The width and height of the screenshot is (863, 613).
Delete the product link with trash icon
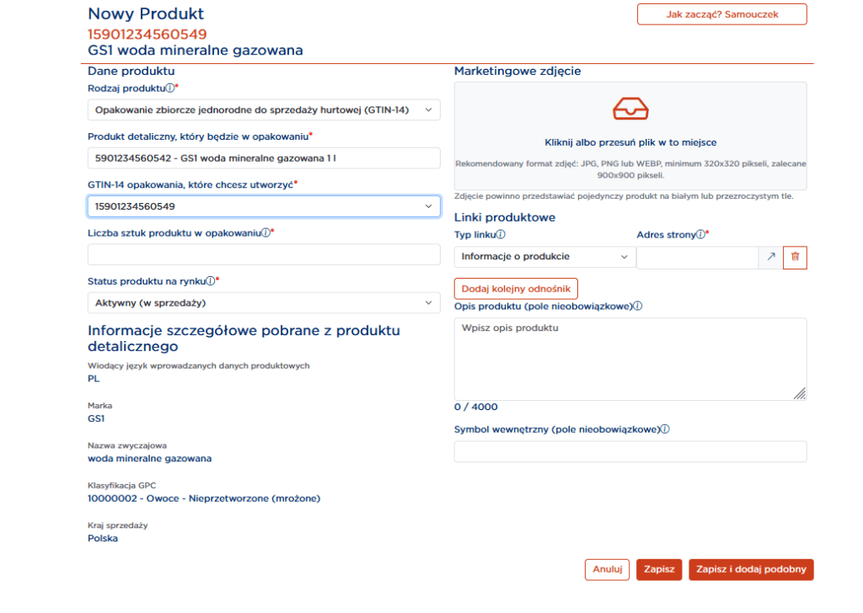click(795, 257)
